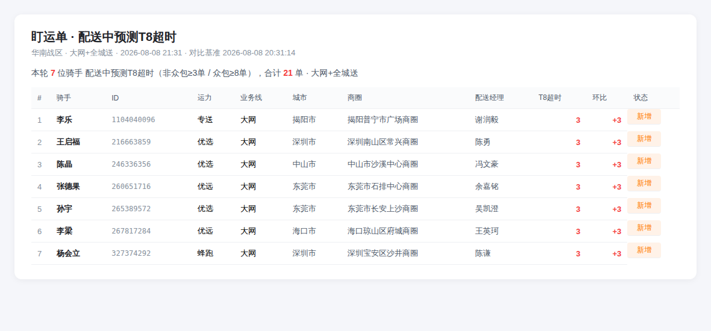Image resolution: width=711 pixels, height=331 pixels.
Task: Click the 中山市 city cell
Action: pos(304,164)
